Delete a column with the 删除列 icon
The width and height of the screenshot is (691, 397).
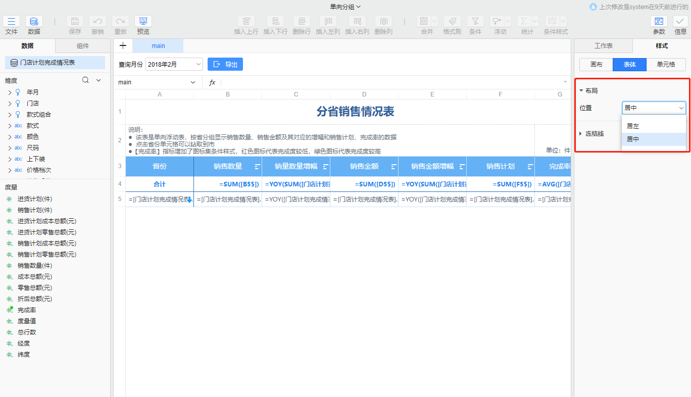click(x=383, y=21)
